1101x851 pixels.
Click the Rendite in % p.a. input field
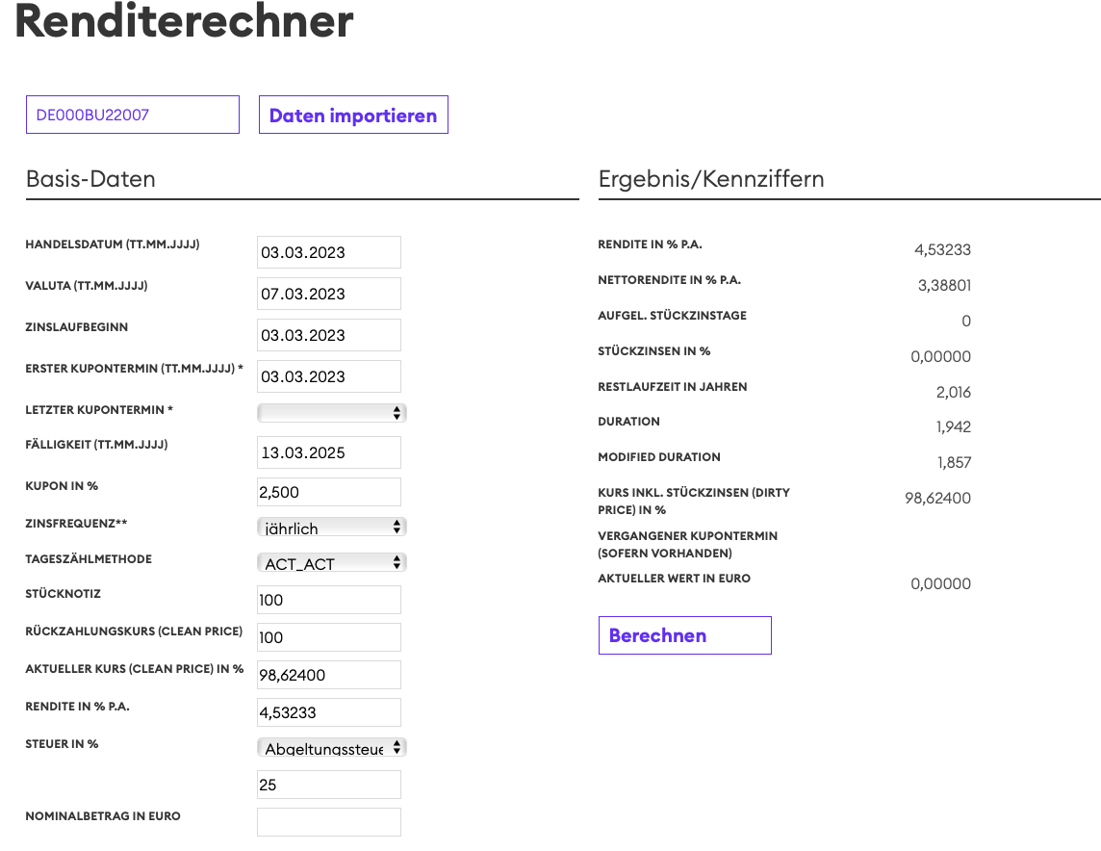coord(328,712)
